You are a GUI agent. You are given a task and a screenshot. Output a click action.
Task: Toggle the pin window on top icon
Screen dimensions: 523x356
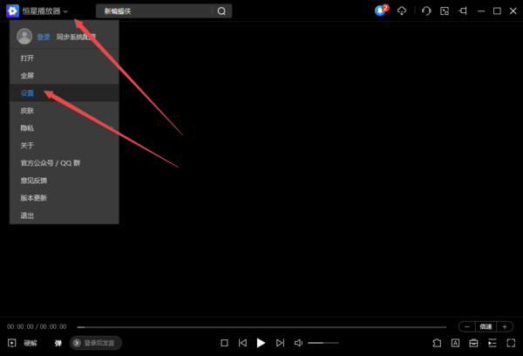(463, 11)
